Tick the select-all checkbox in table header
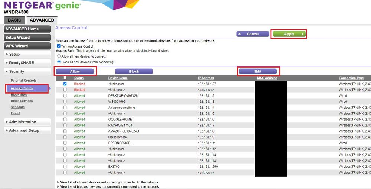Viewport: 371px width, 189px height. click(x=65, y=78)
